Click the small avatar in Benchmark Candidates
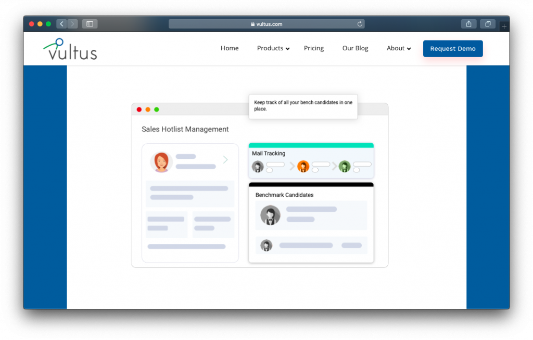This screenshot has width=533, height=340. click(x=266, y=245)
